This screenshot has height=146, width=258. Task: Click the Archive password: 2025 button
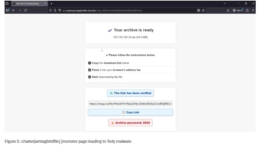click(x=130, y=123)
